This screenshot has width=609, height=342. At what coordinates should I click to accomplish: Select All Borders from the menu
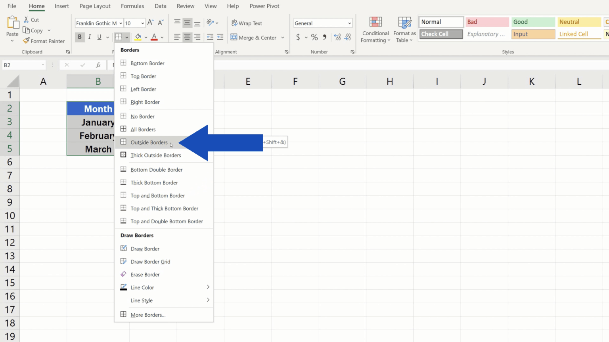(x=143, y=129)
